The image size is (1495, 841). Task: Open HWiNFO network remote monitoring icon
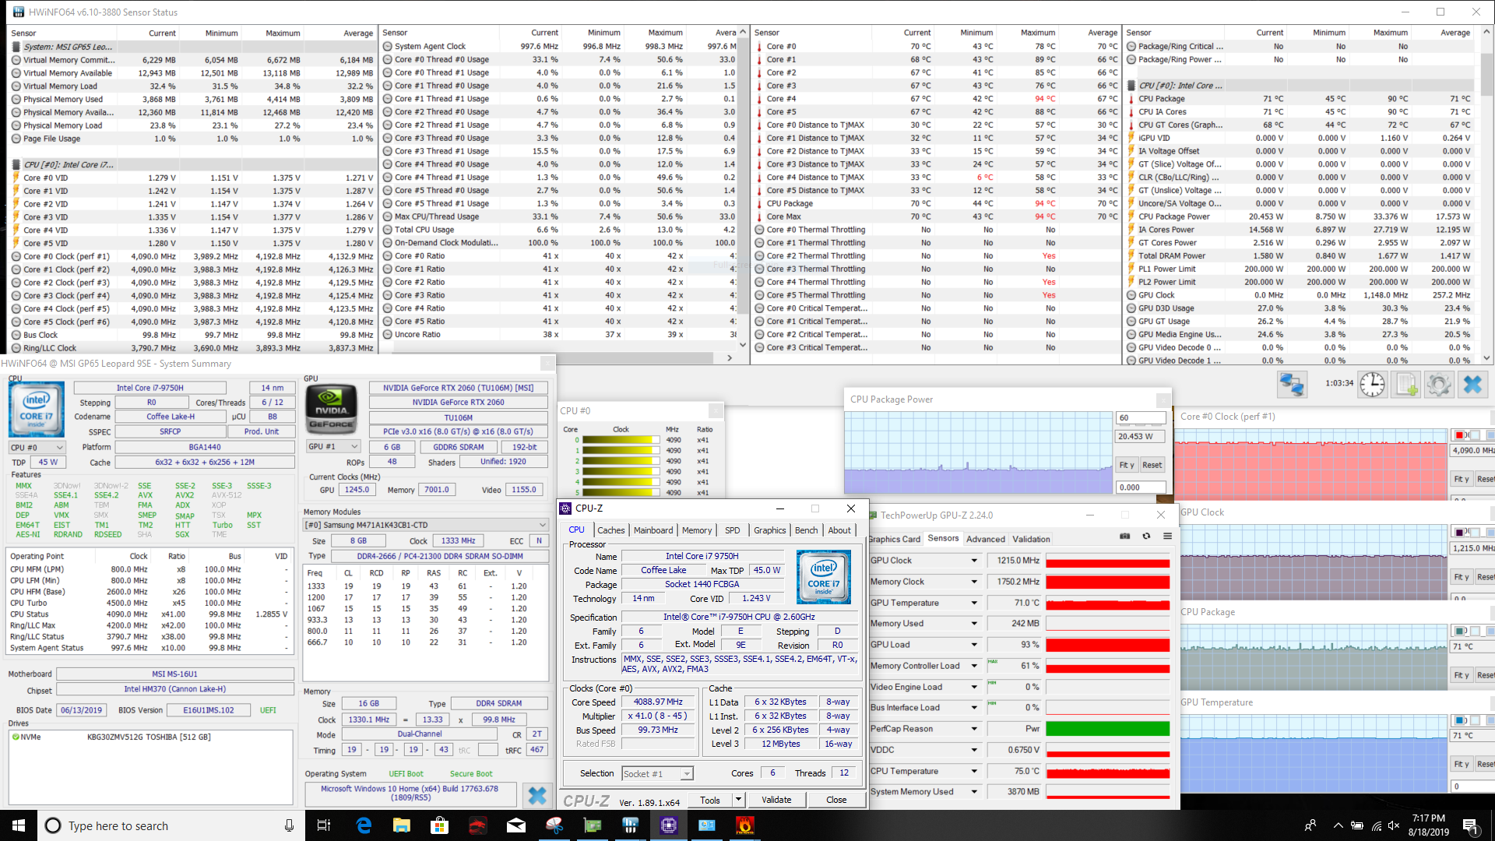[x=1292, y=384]
